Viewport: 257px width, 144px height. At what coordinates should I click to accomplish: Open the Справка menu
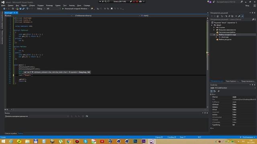click(x=87, y=5)
